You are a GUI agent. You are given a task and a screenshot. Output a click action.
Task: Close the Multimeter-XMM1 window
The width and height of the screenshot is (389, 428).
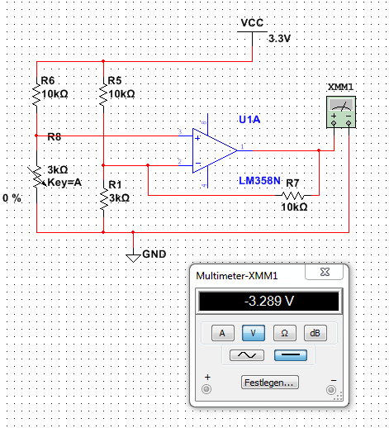pyautogui.click(x=325, y=272)
